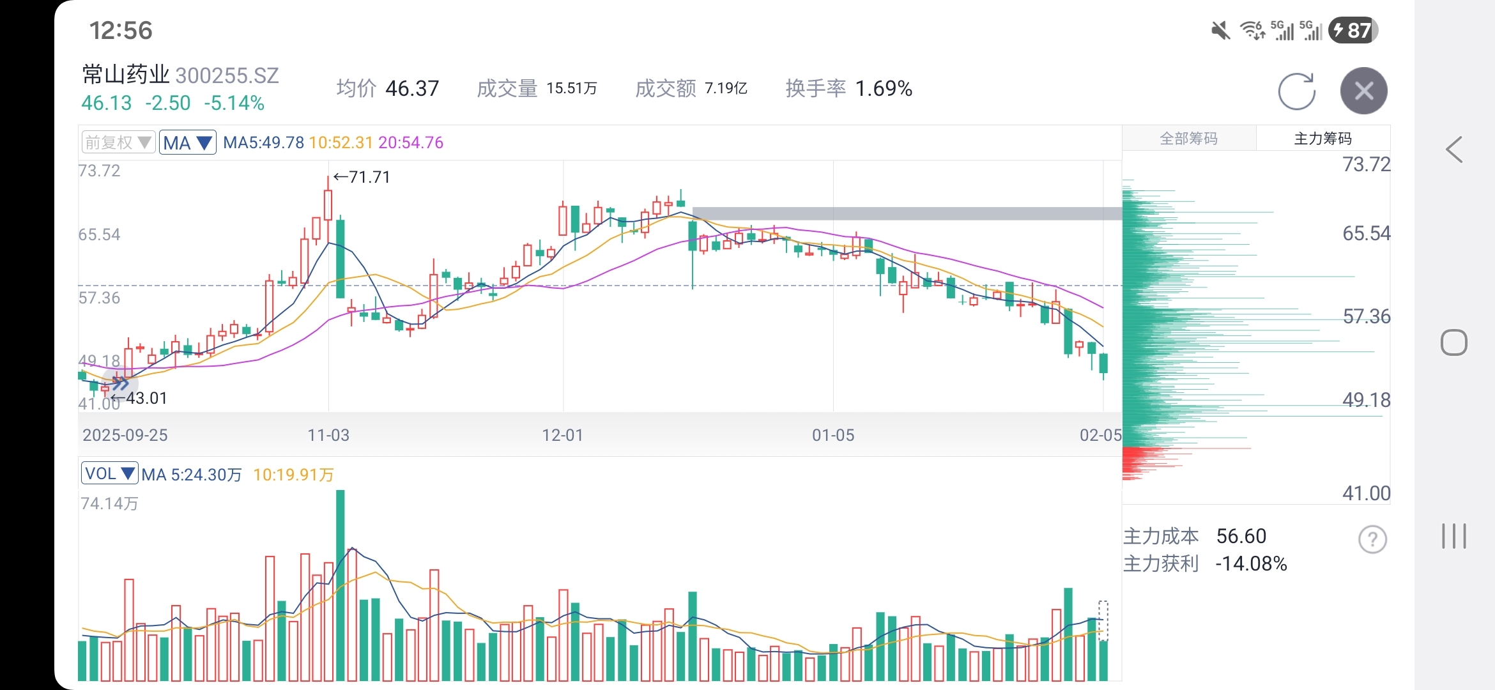Image resolution: width=1495 pixels, height=690 pixels.
Task: Open the VOL indicator dropdown
Action: (109, 473)
